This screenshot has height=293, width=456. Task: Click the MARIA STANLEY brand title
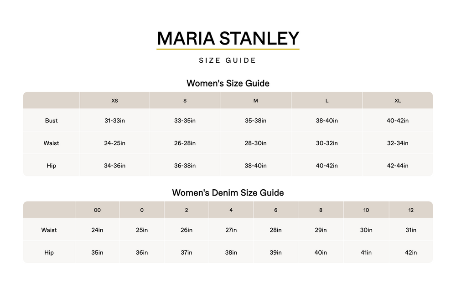[228, 38]
